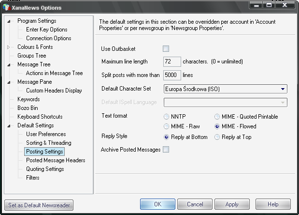Open Keyboard Shortcuts settings
This screenshot has width=299, height=215.
tap(40, 117)
